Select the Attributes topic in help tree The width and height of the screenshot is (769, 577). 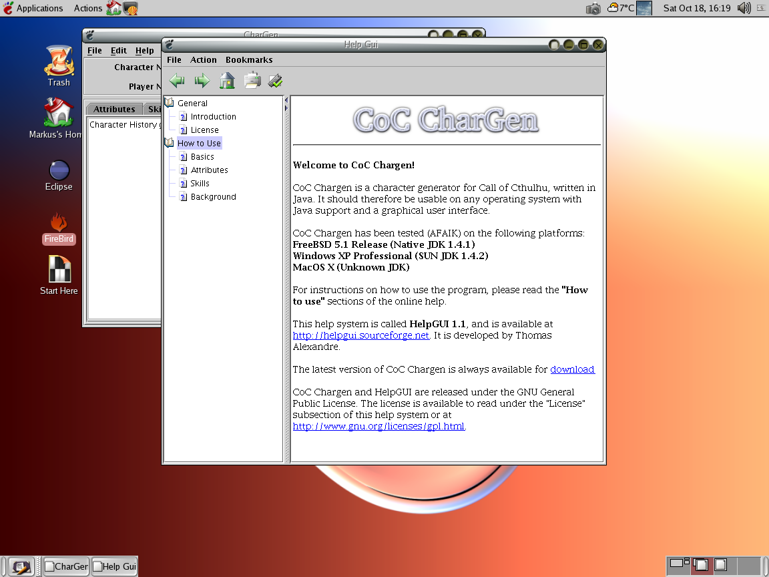[x=210, y=170]
